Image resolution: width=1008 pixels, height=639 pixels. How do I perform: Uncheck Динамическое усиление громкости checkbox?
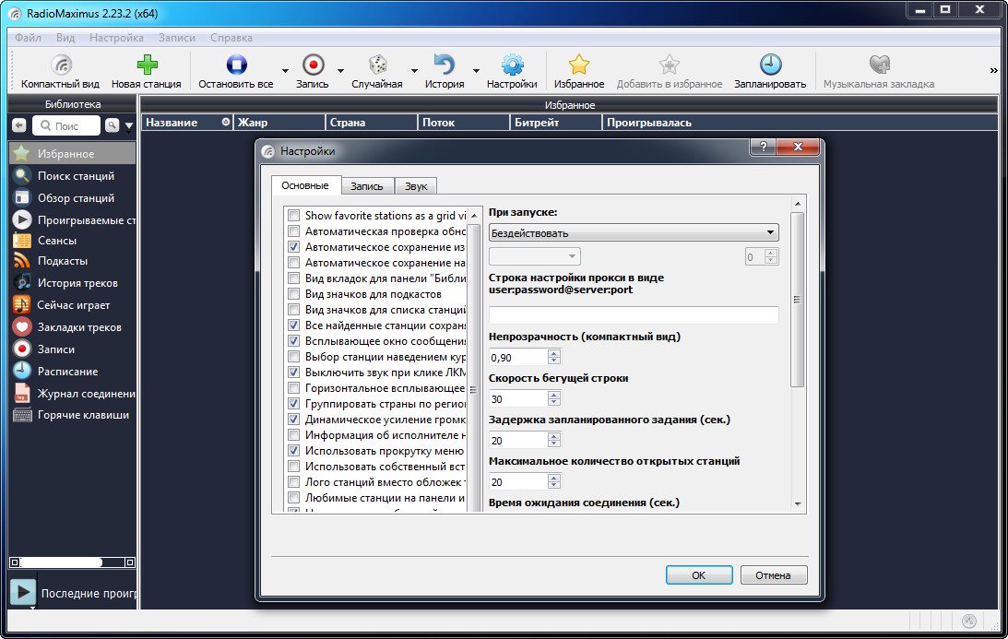pyautogui.click(x=294, y=420)
